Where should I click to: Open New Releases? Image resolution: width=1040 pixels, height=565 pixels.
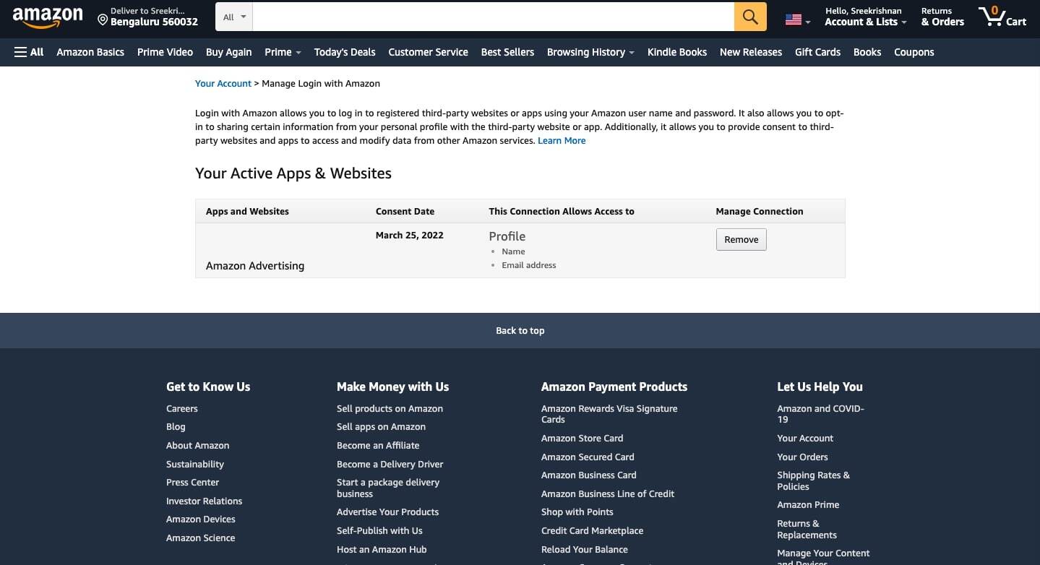(751, 52)
